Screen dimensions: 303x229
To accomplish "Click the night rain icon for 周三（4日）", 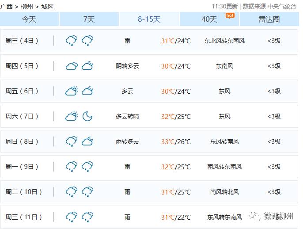I will point(87,41).
